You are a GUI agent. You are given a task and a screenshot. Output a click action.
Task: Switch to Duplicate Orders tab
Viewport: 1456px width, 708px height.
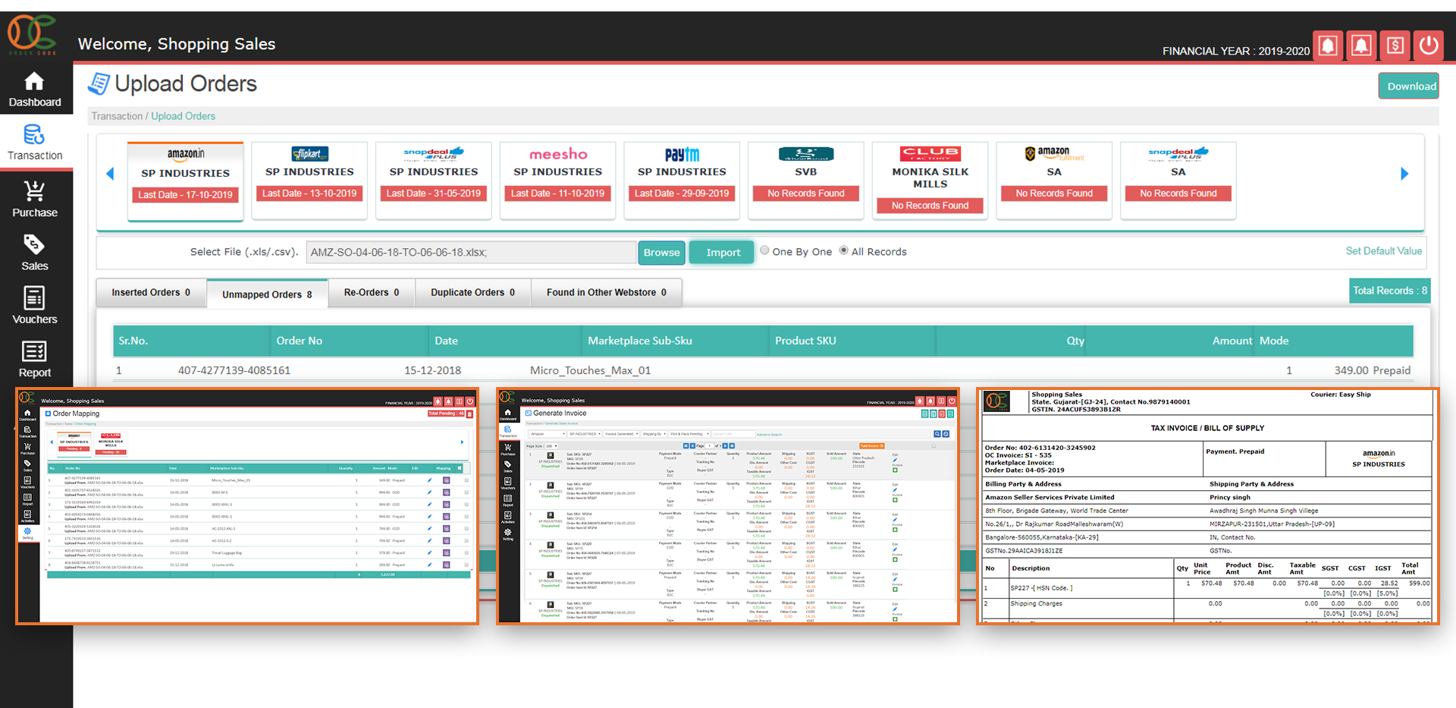tap(472, 293)
